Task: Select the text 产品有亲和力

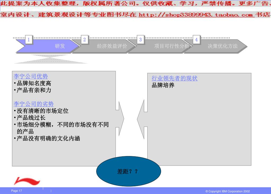Action: coord(34,90)
